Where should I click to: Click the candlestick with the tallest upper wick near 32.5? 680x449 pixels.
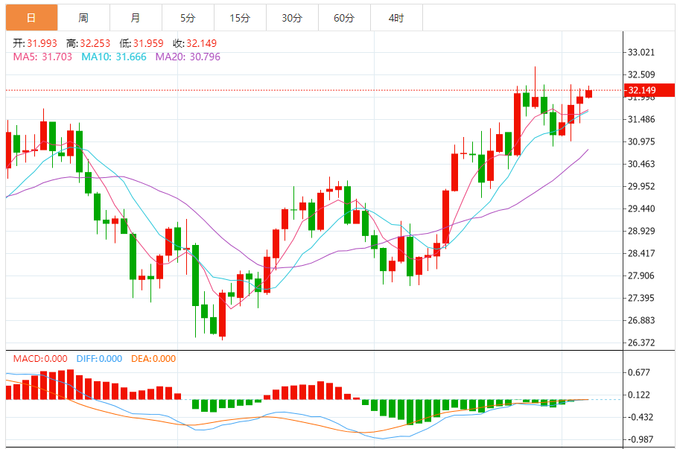[x=536, y=102]
